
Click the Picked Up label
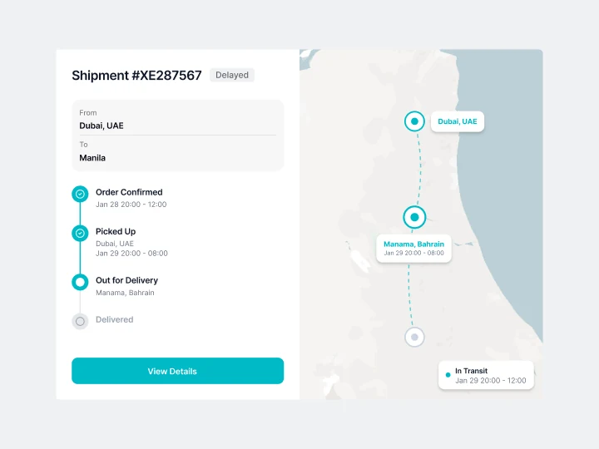click(x=116, y=231)
